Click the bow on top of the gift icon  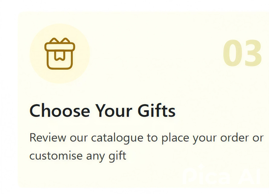pyautogui.click(x=60, y=41)
